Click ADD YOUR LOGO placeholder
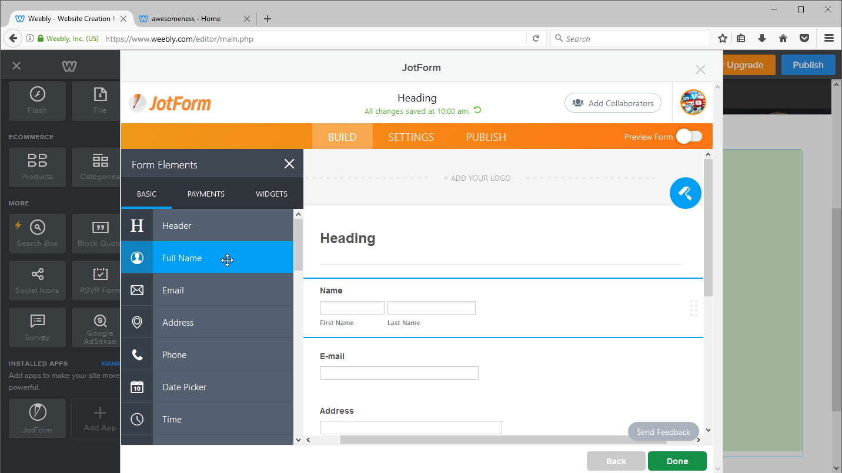The image size is (842, 473). (x=477, y=178)
